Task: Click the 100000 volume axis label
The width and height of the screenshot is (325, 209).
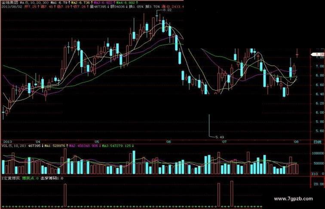Action: pos(318,154)
